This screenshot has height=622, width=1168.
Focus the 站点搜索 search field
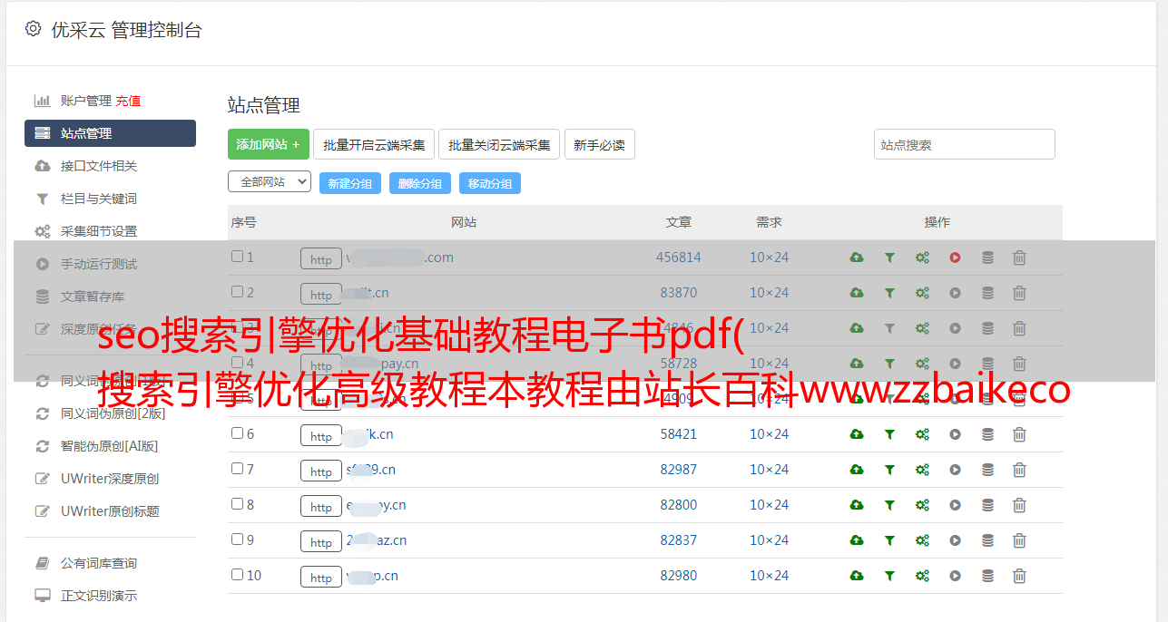pos(965,144)
